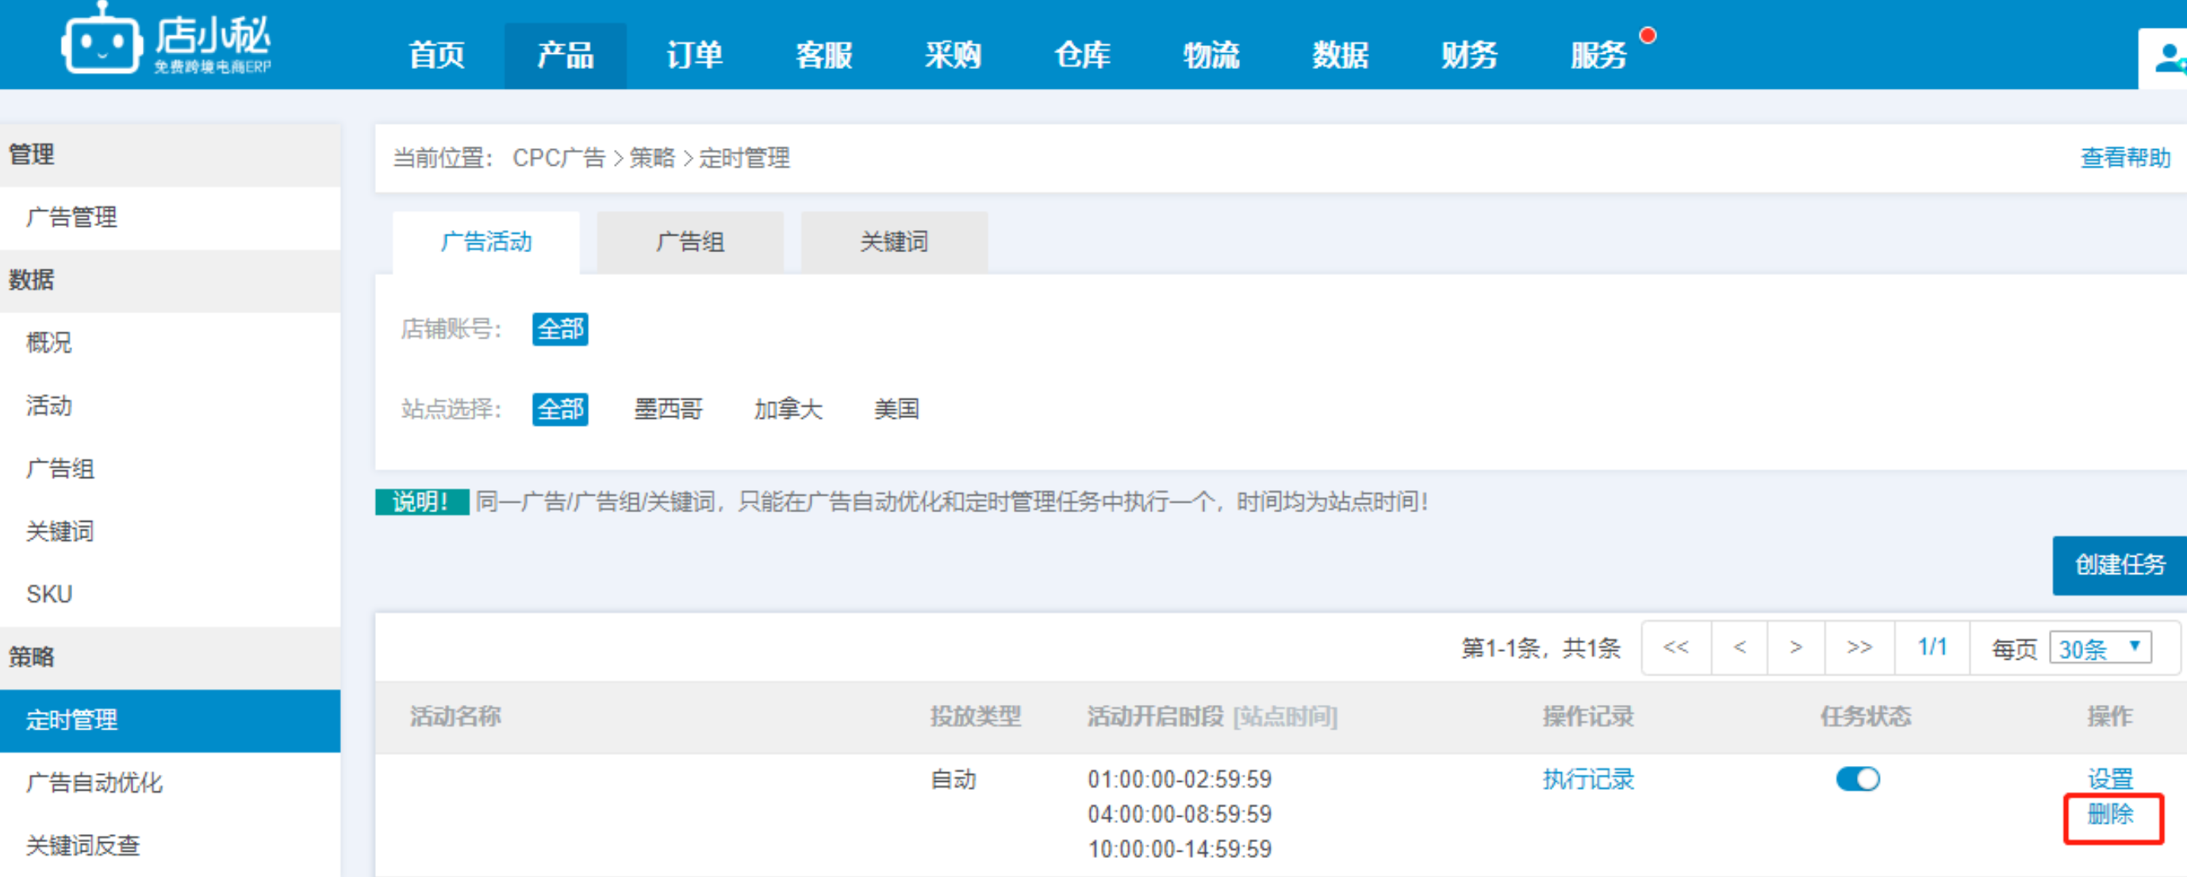Image resolution: width=2187 pixels, height=877 pixels.
Task: Open the 产品 top menu
Action: tap(565, 56)
